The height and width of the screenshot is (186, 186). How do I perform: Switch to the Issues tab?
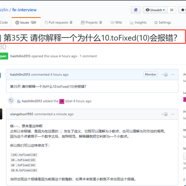(x=26, y=22)
